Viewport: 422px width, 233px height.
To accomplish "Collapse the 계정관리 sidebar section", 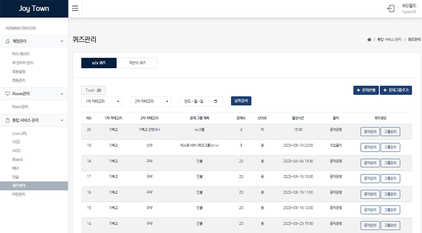I will coord(62,41).
